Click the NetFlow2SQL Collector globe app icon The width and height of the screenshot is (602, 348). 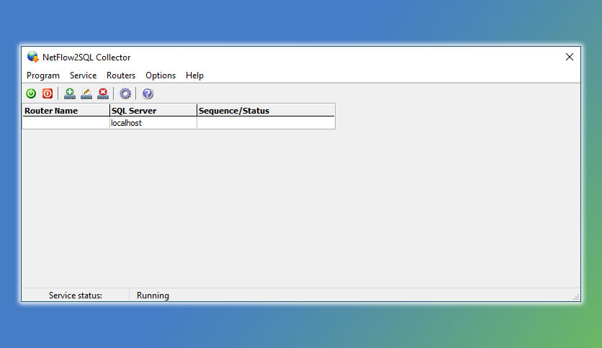[33, 57]
